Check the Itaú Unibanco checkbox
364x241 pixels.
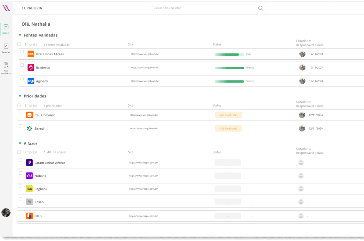tap(21, 112)
